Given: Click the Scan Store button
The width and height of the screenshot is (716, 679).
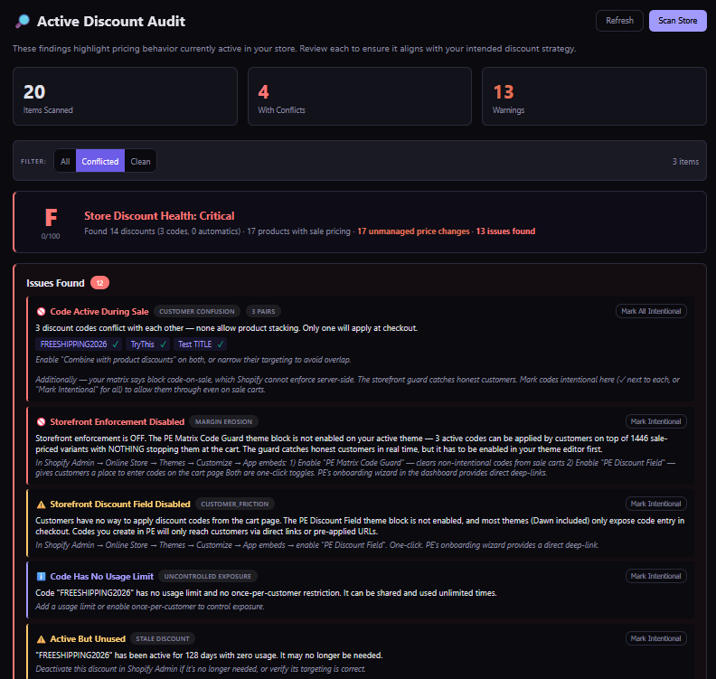Looking at the screenshot, I should click(x=678, y=21).
